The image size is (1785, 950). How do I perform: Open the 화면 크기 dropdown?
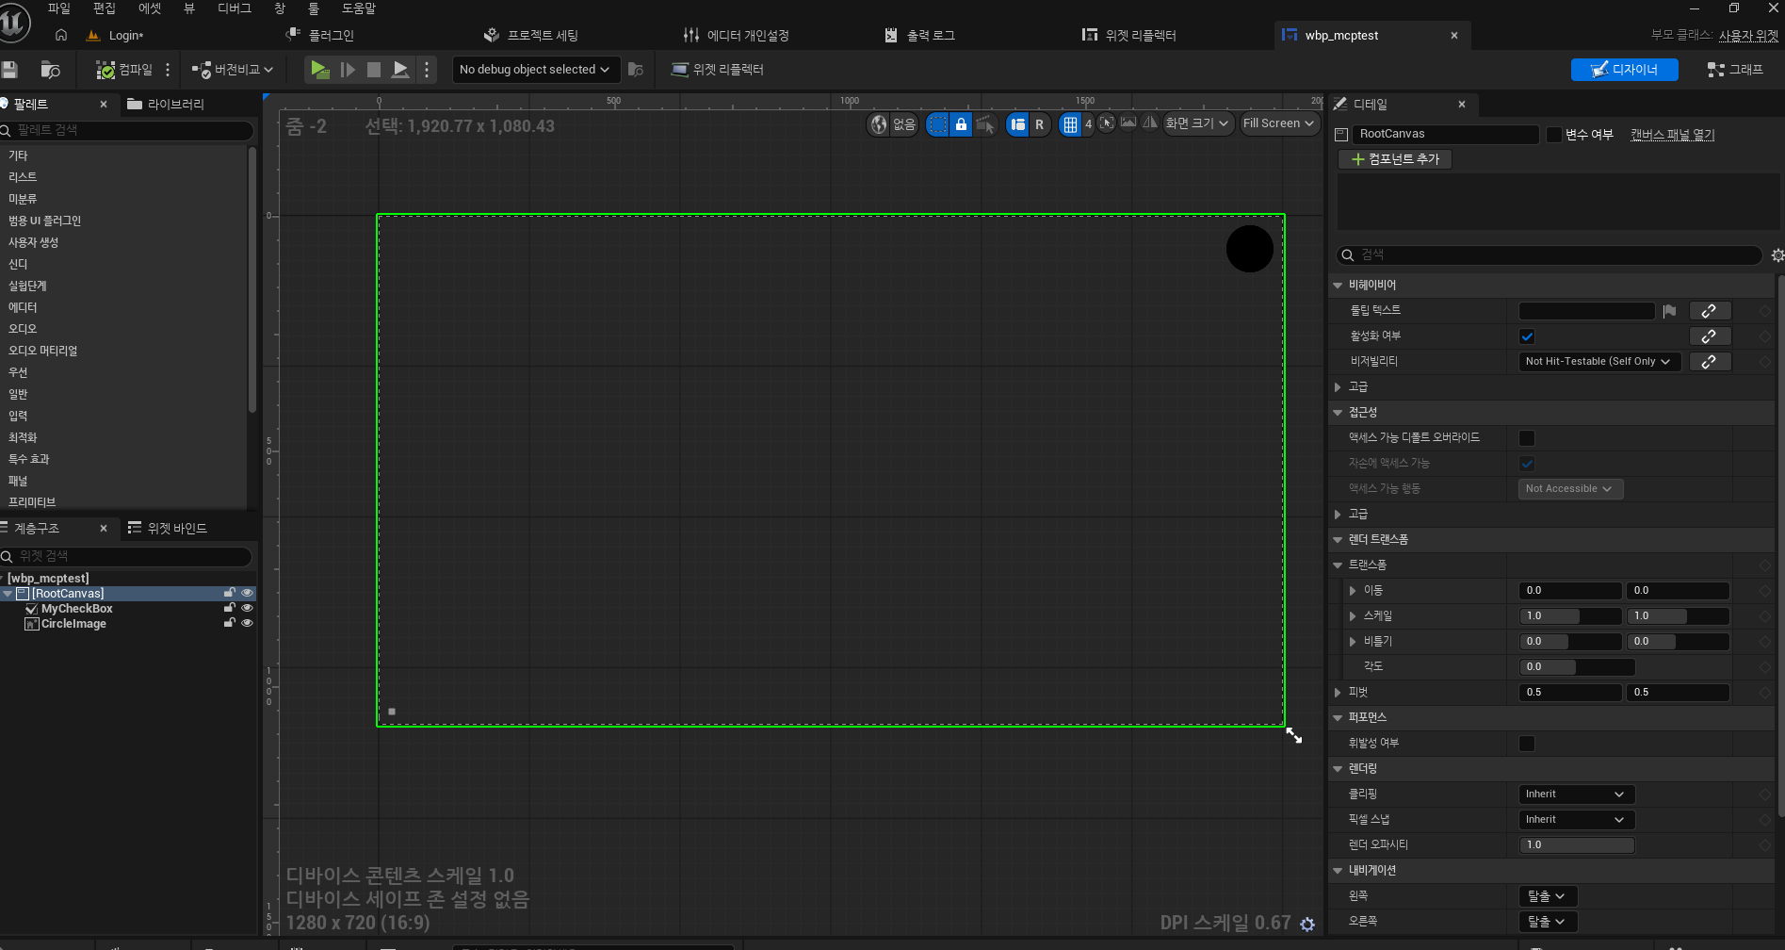point(1197,123)
